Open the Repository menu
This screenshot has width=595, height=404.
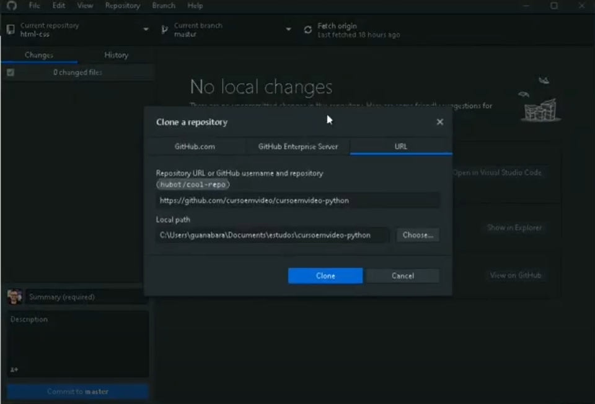(123, 6)
